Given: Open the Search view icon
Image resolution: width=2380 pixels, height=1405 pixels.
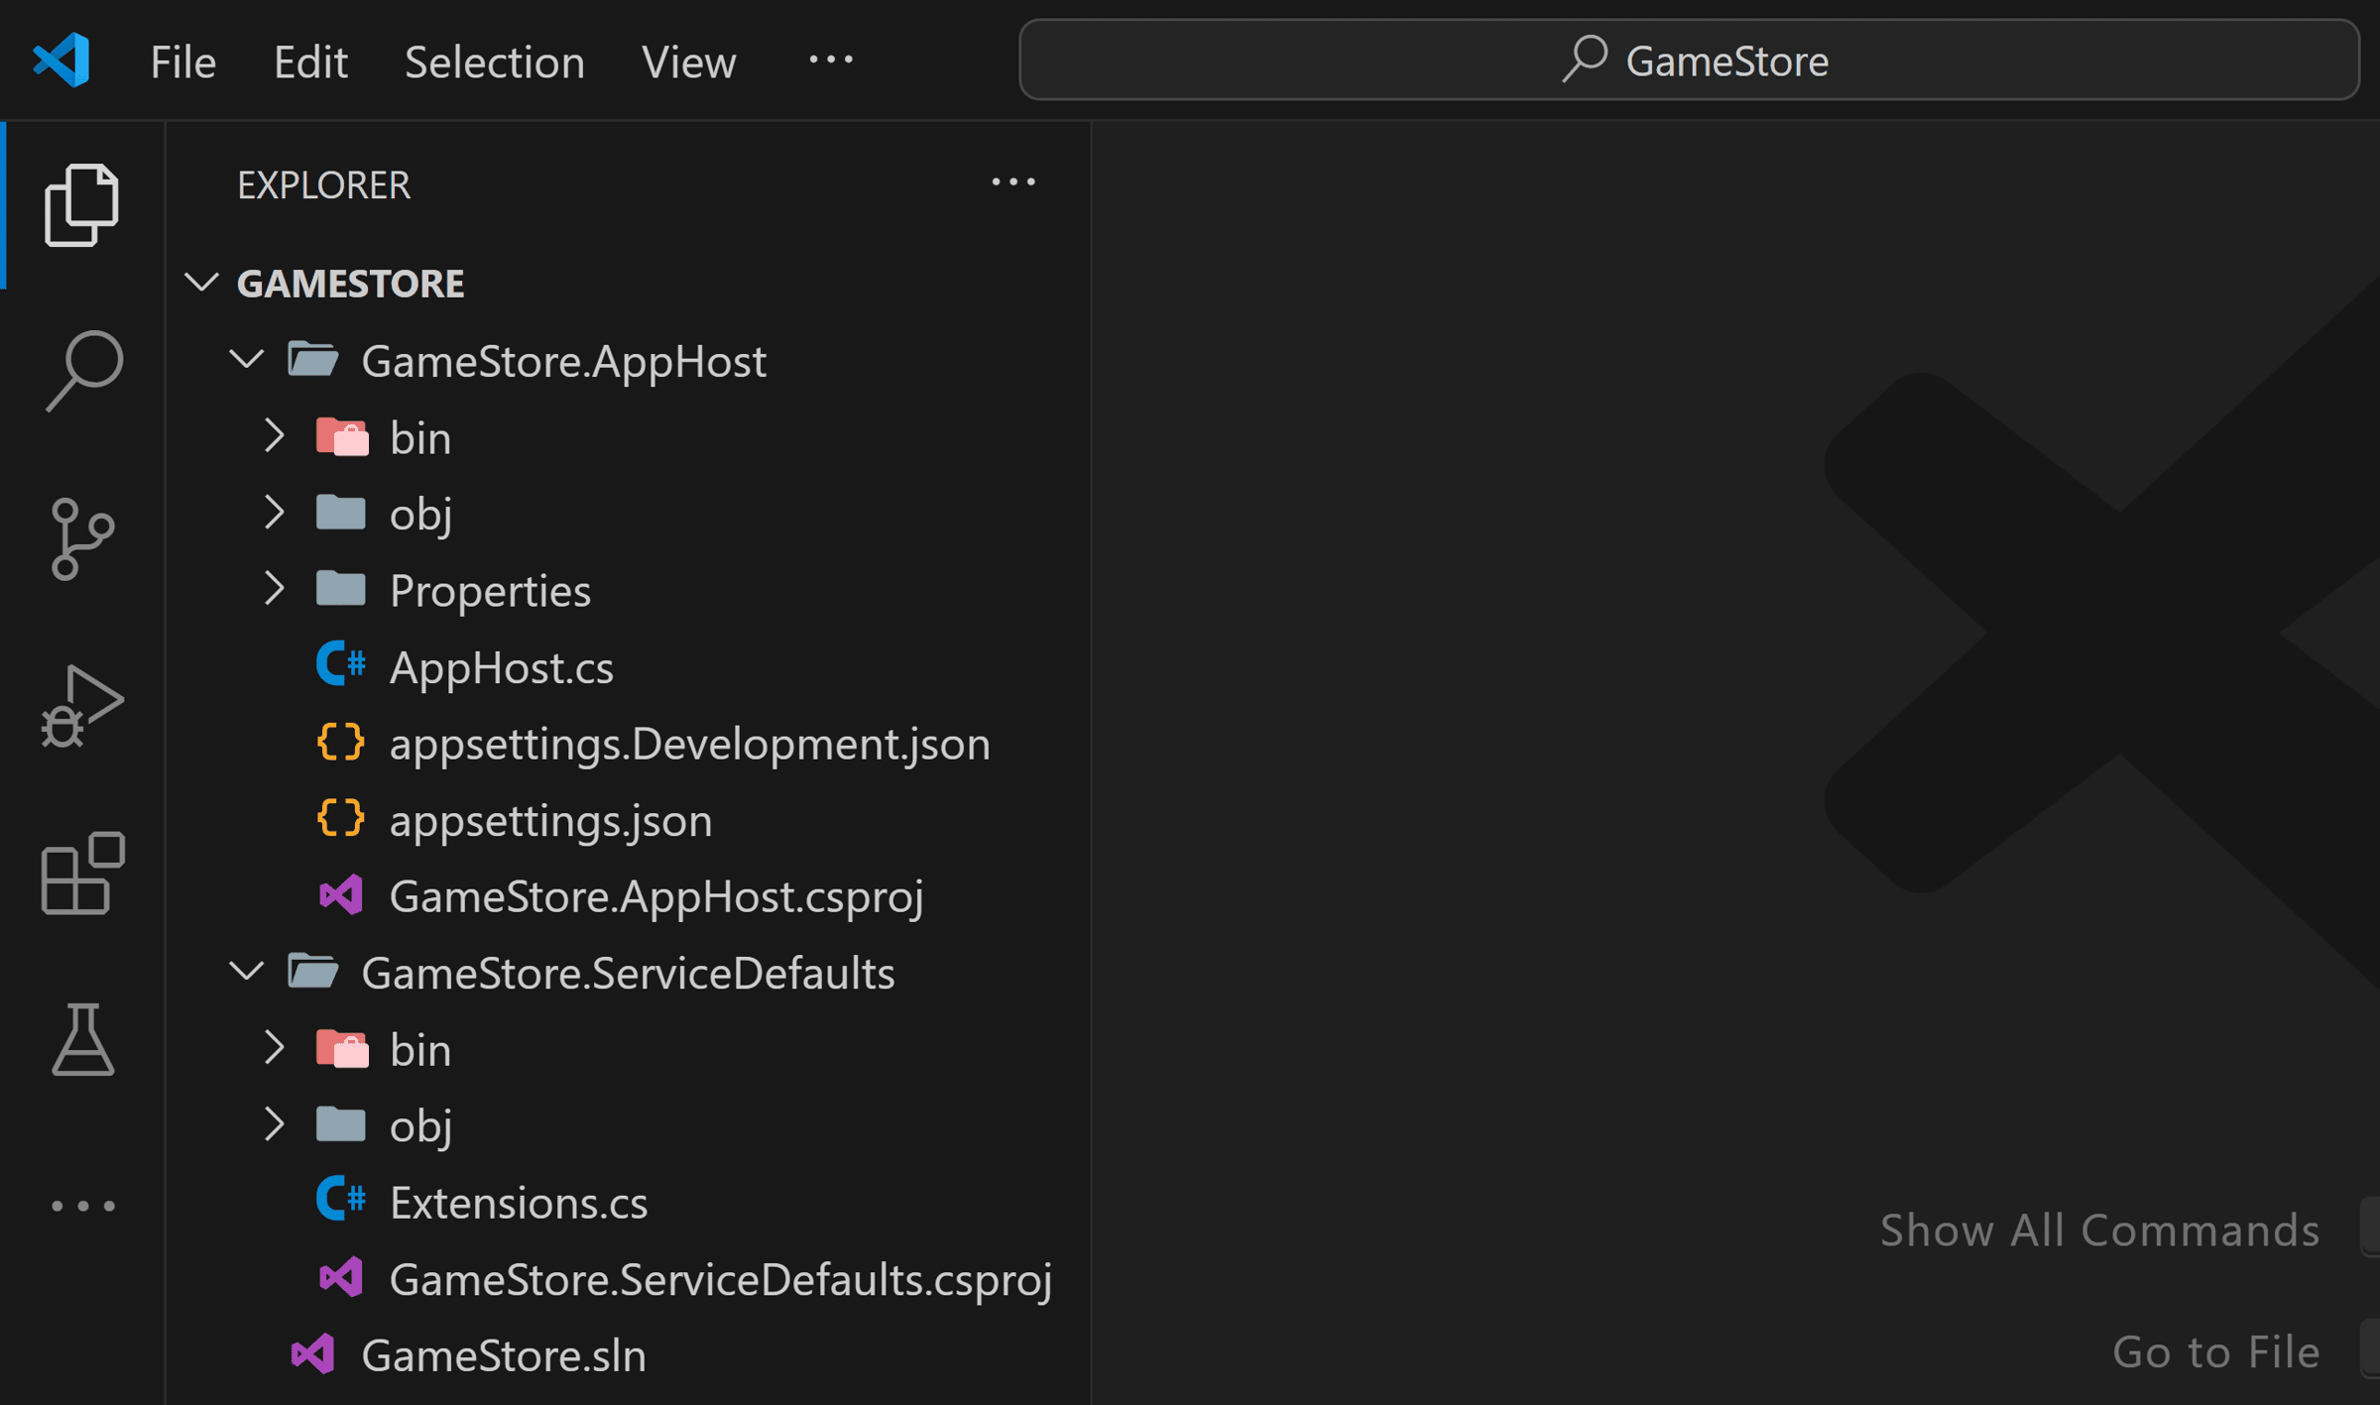Looking at the screenshot, I should [x=83, y=371].
